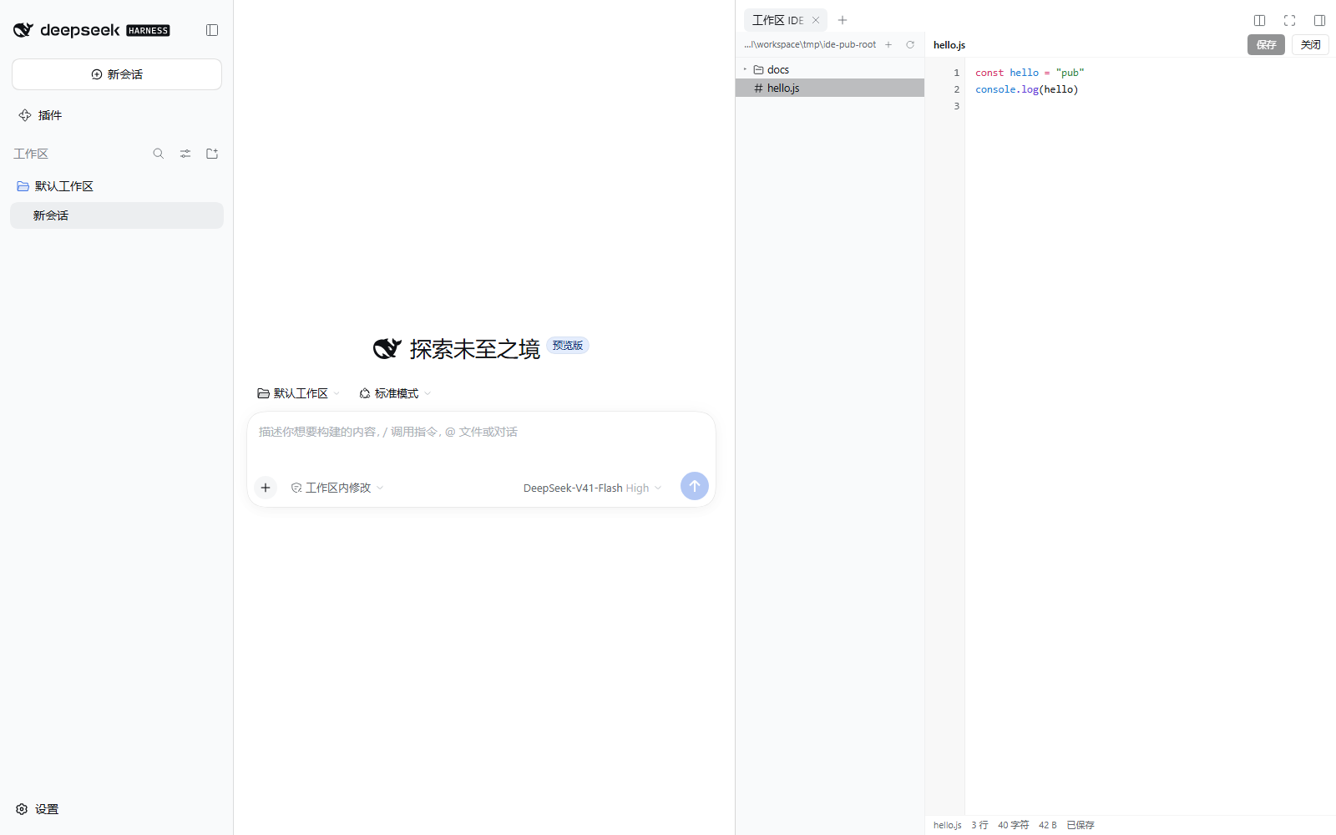Open hello.js in file tree
Viewport: 1336px width, 835px height.
pos(830,88)
